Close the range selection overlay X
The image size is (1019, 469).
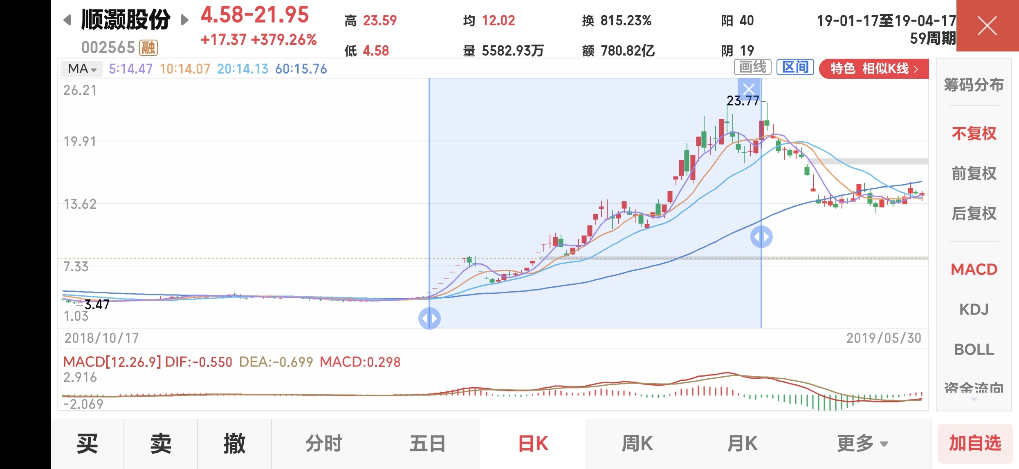coord(749,89)
